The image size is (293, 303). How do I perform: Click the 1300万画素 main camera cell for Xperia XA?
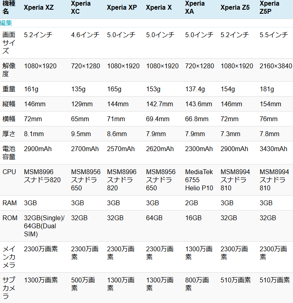(x=199, y=253)
